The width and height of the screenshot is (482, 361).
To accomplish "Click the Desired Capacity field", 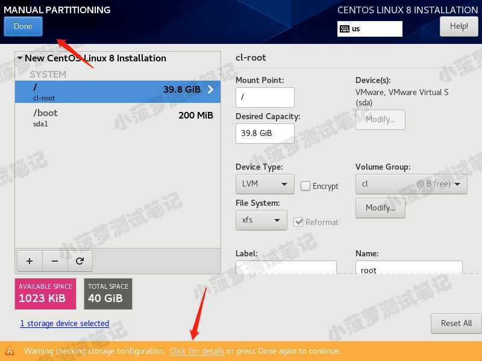I will click(264, 133).
